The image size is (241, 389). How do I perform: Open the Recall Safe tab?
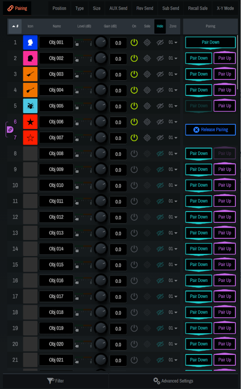[x=198, y=8]
